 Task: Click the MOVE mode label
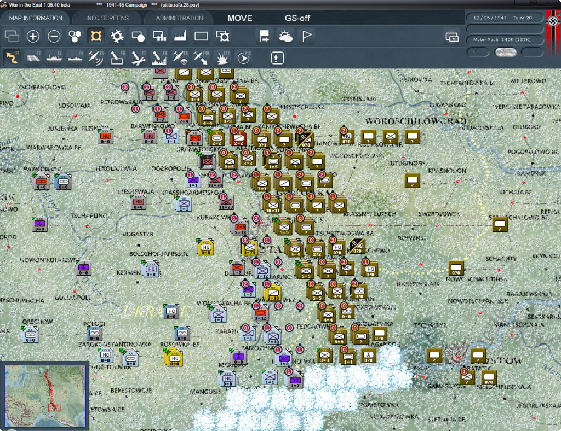[240, 18]
